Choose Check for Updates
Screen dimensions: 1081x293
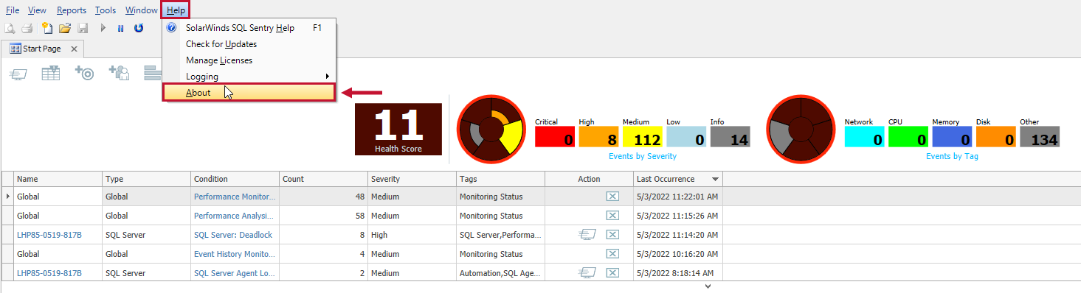tap(249, 44)
